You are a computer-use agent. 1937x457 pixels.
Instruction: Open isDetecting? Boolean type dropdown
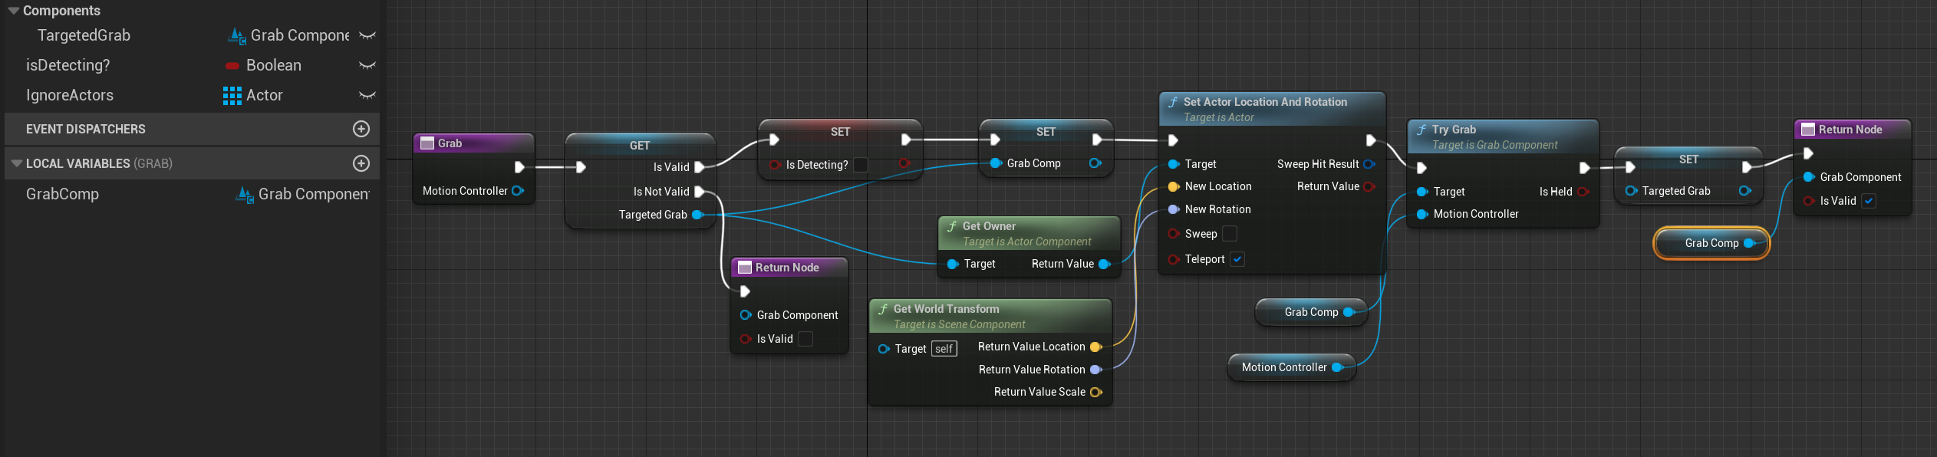click(262, 65)
